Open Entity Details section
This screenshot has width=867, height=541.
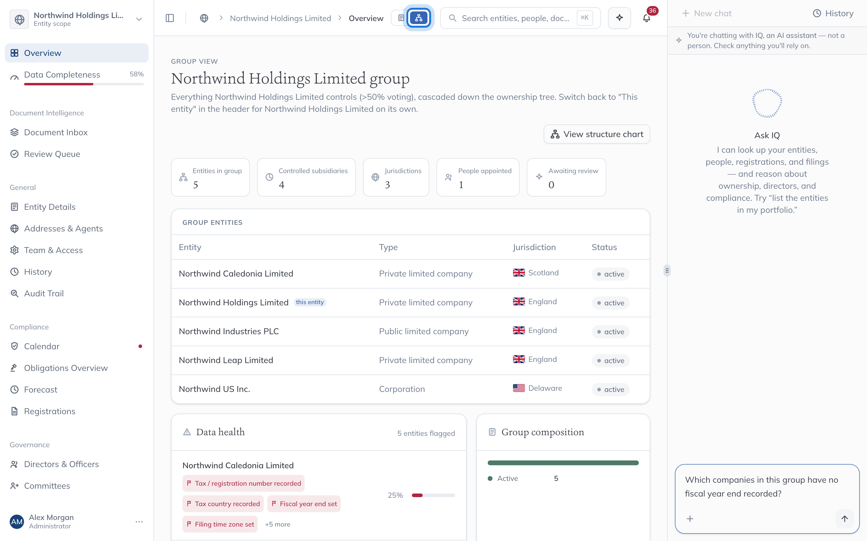(x=77, y=207)
